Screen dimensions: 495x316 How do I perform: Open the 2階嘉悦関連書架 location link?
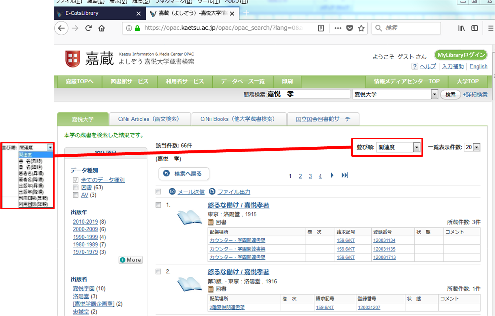click(227, 307)
